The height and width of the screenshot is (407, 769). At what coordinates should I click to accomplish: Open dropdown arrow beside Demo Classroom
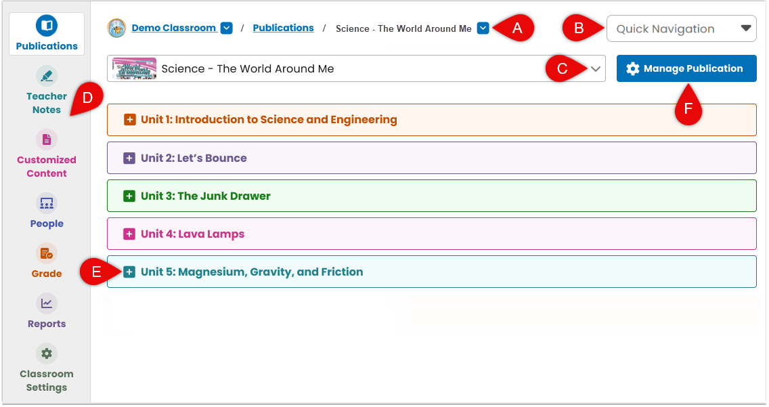[x=227, y=28]
